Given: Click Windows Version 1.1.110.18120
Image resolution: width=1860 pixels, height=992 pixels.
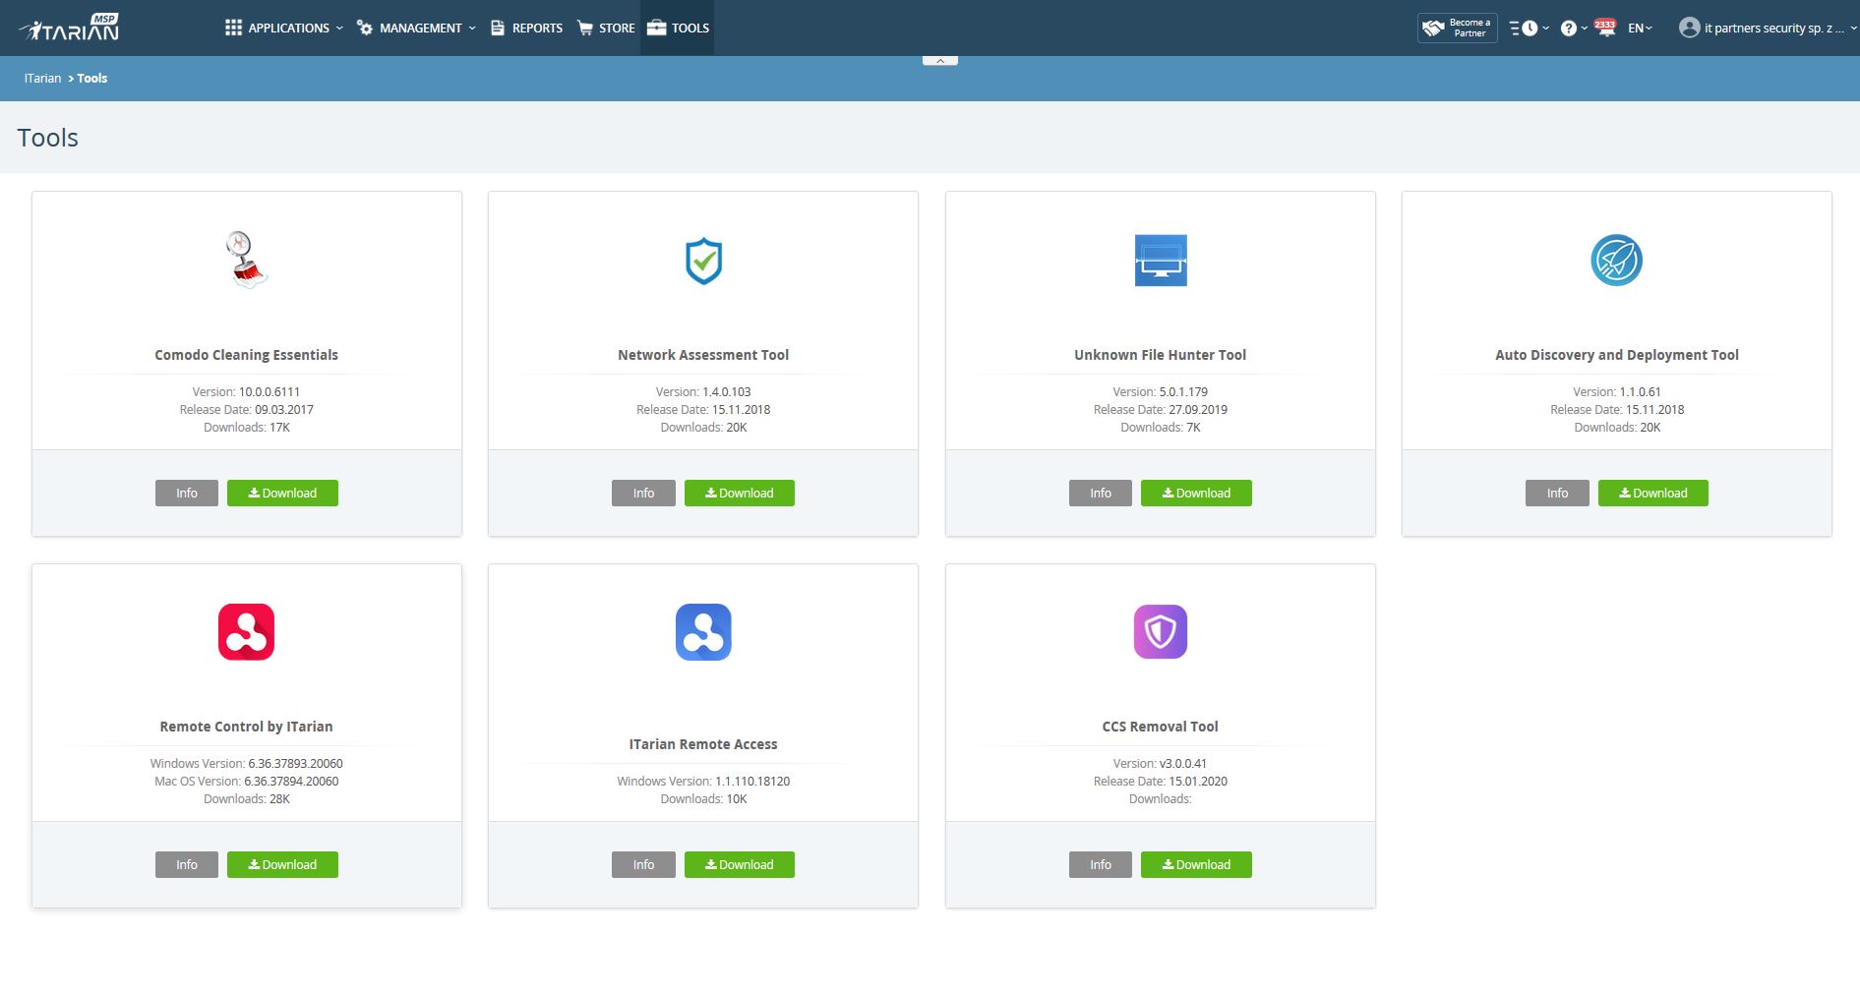Looking at the screenshot, I should 752,781.
